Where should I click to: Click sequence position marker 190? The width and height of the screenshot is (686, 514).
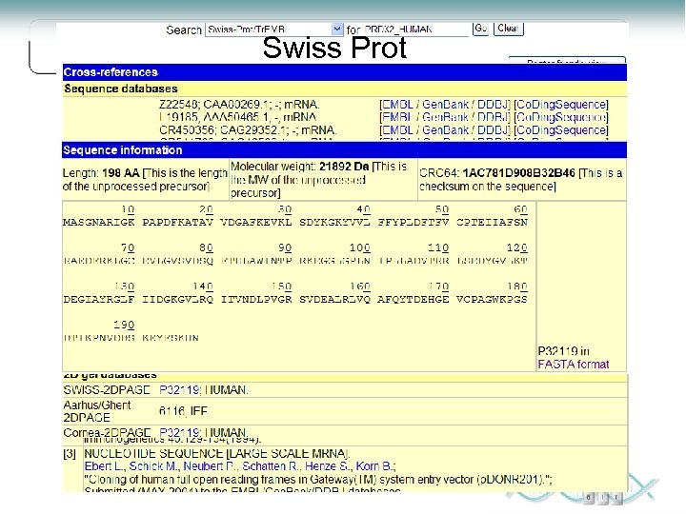point(124,325)
